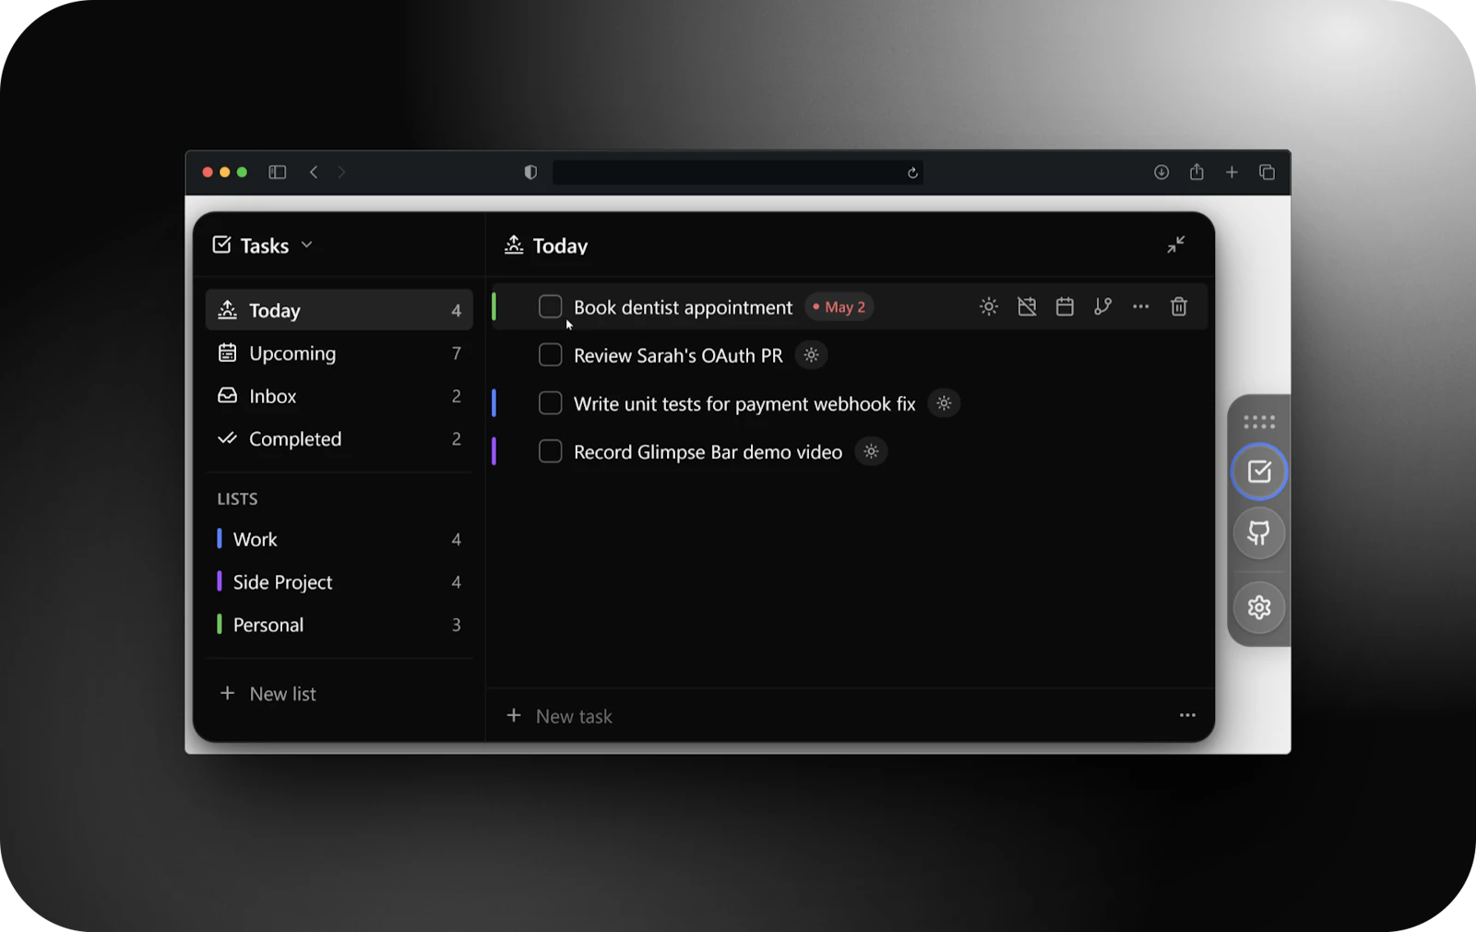The image size is (1476, 932).
Task: Click the dotted grip handle above the side bar
Action: (x=1259, y=422)
